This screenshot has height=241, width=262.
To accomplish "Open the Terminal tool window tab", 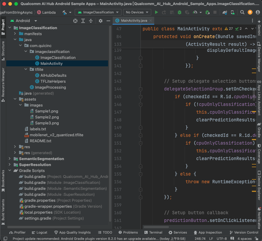I will (153, 232).
